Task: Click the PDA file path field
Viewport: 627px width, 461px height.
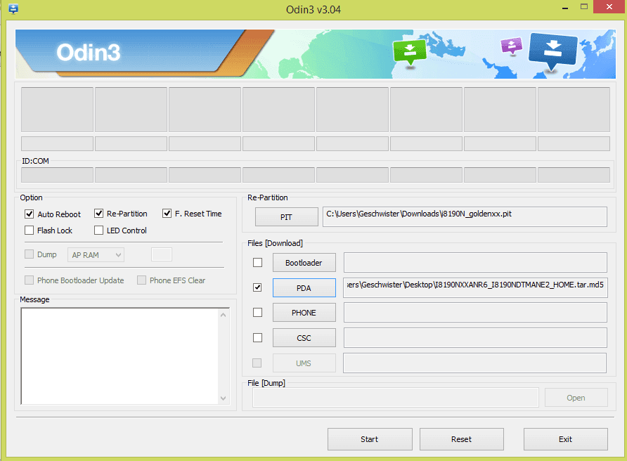Action: coord(475,287)
